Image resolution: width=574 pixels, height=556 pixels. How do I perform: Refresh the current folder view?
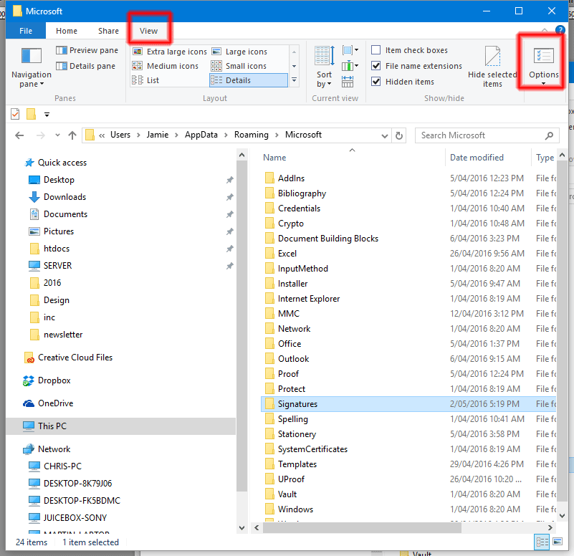(x=399, y=135)
